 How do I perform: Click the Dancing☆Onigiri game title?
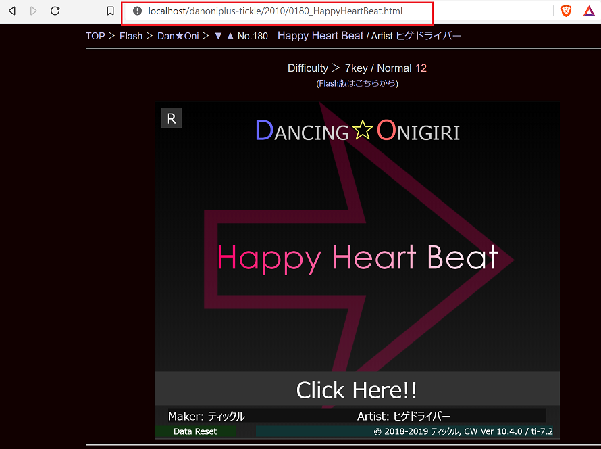pos(358,131)
